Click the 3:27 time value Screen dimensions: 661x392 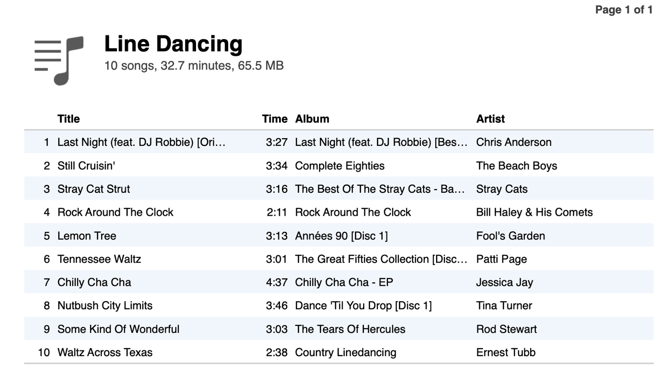click(x=277, y=142)
